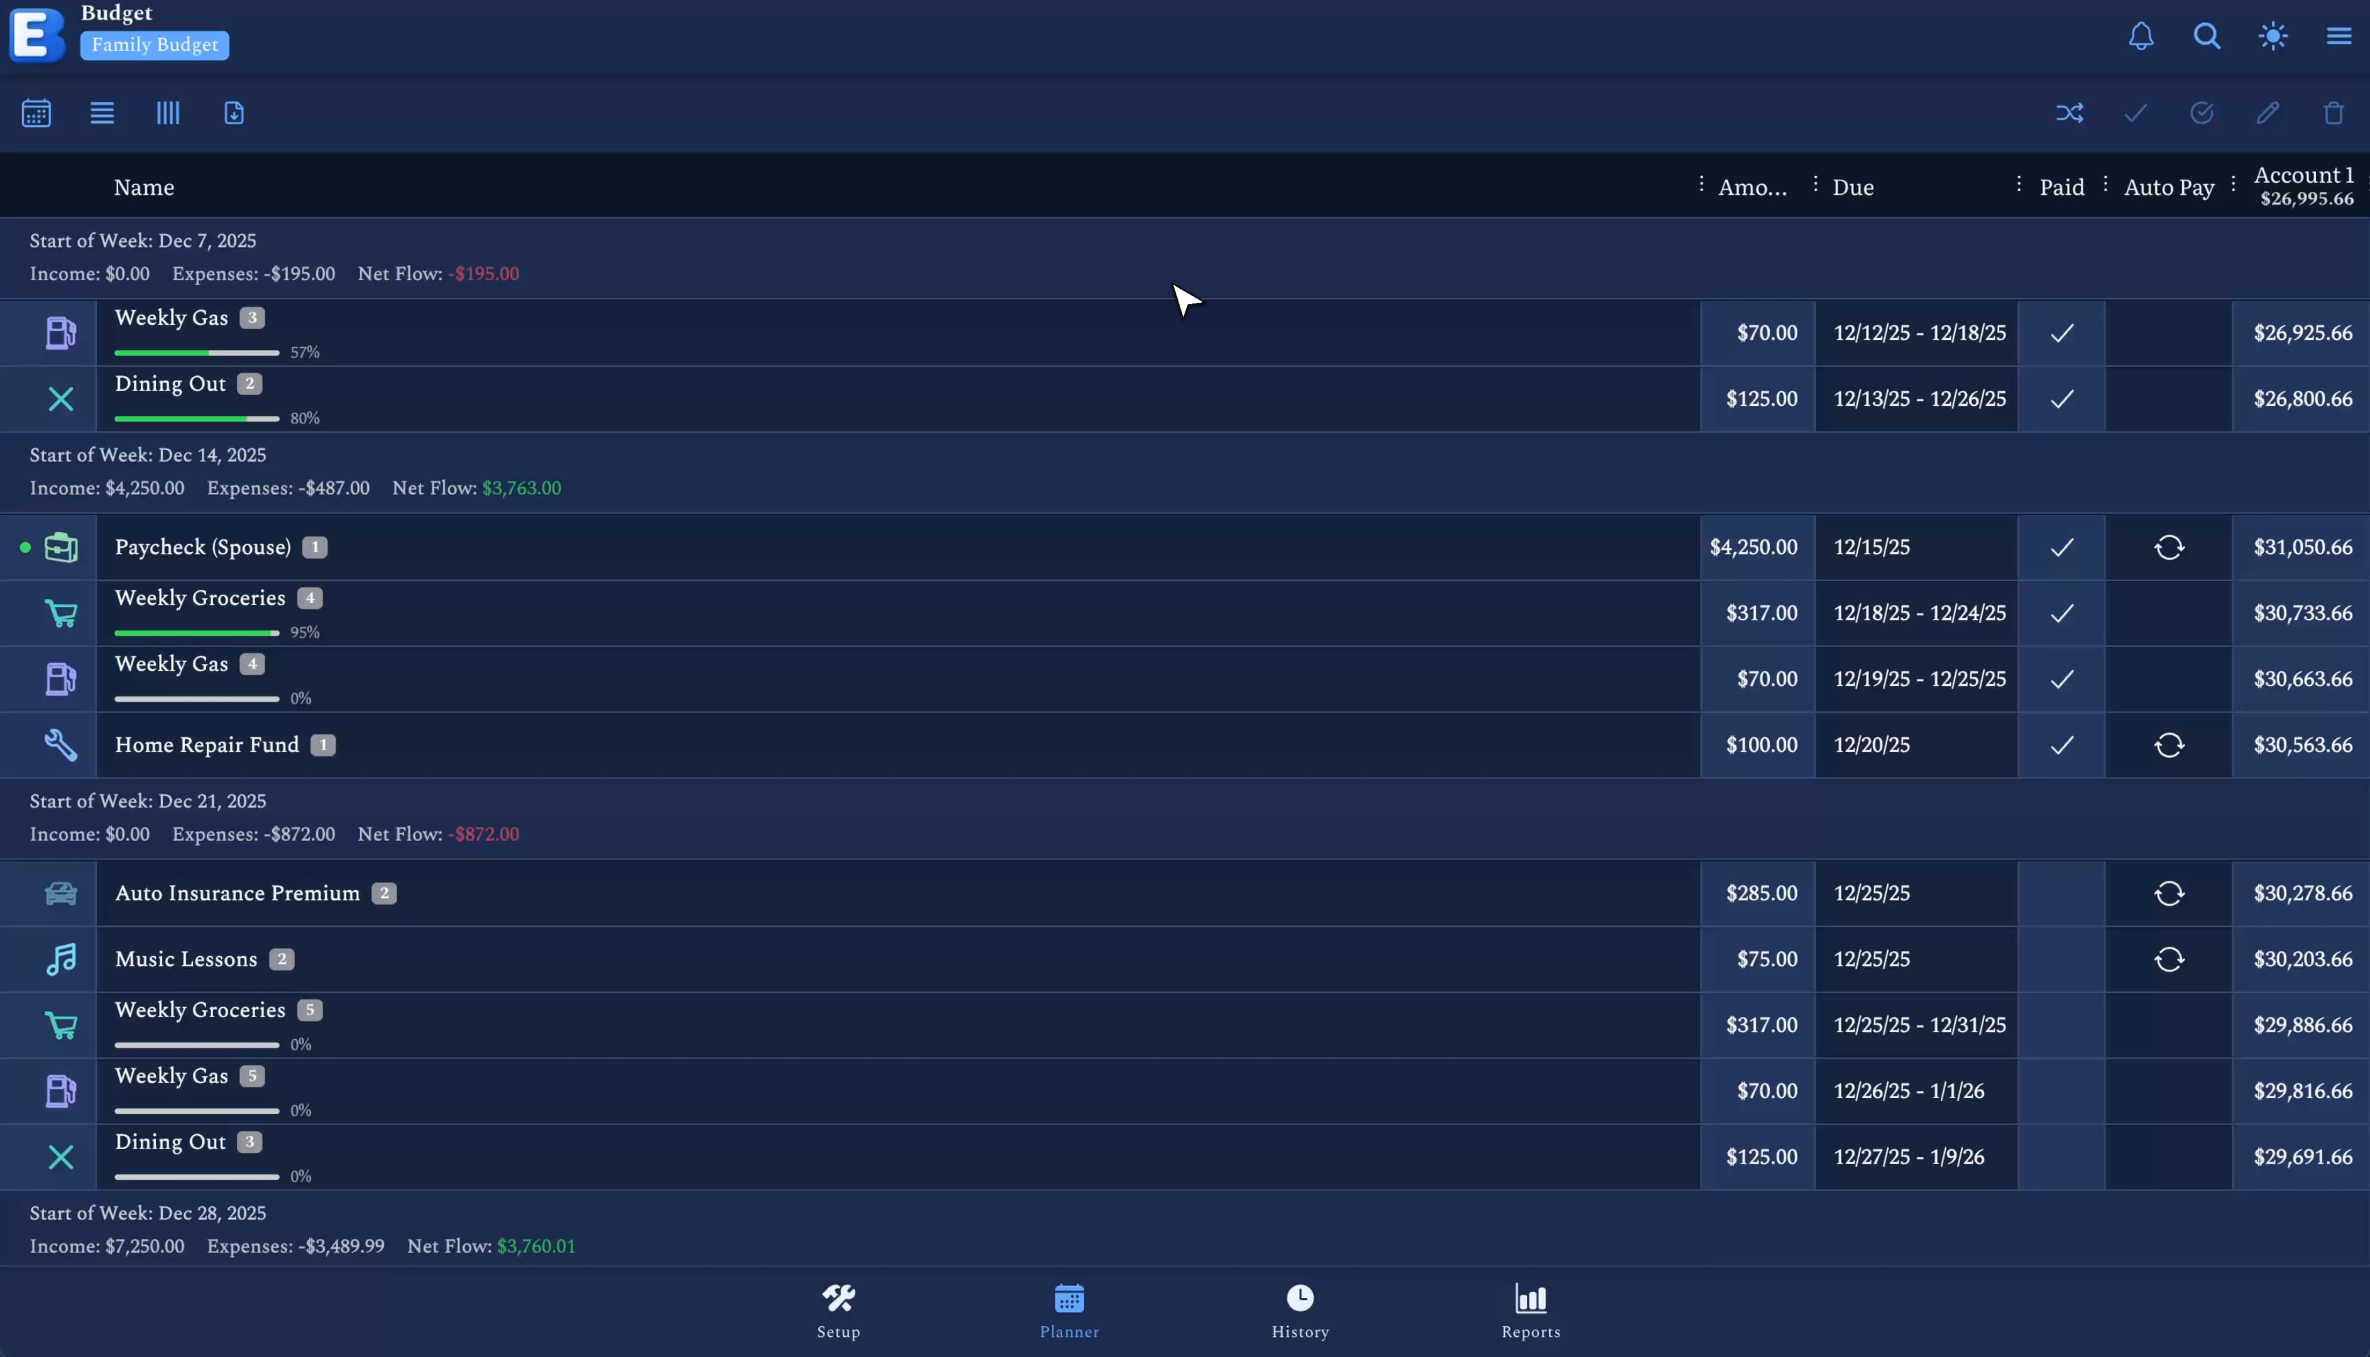Switch to the History tab
Screen dimensions: 2370x1357
(x=1300, y=1309)
